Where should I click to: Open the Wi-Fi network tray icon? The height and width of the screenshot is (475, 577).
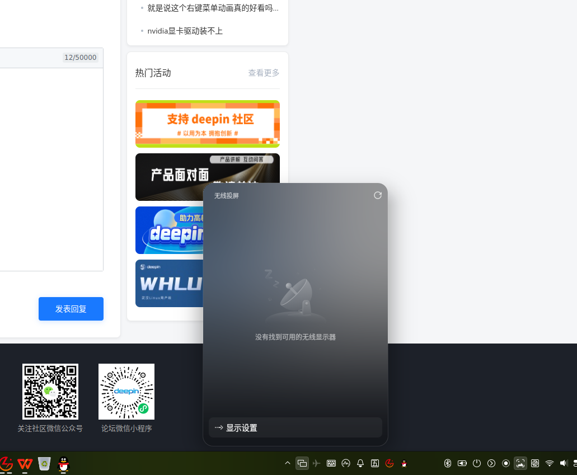[550, 463]
